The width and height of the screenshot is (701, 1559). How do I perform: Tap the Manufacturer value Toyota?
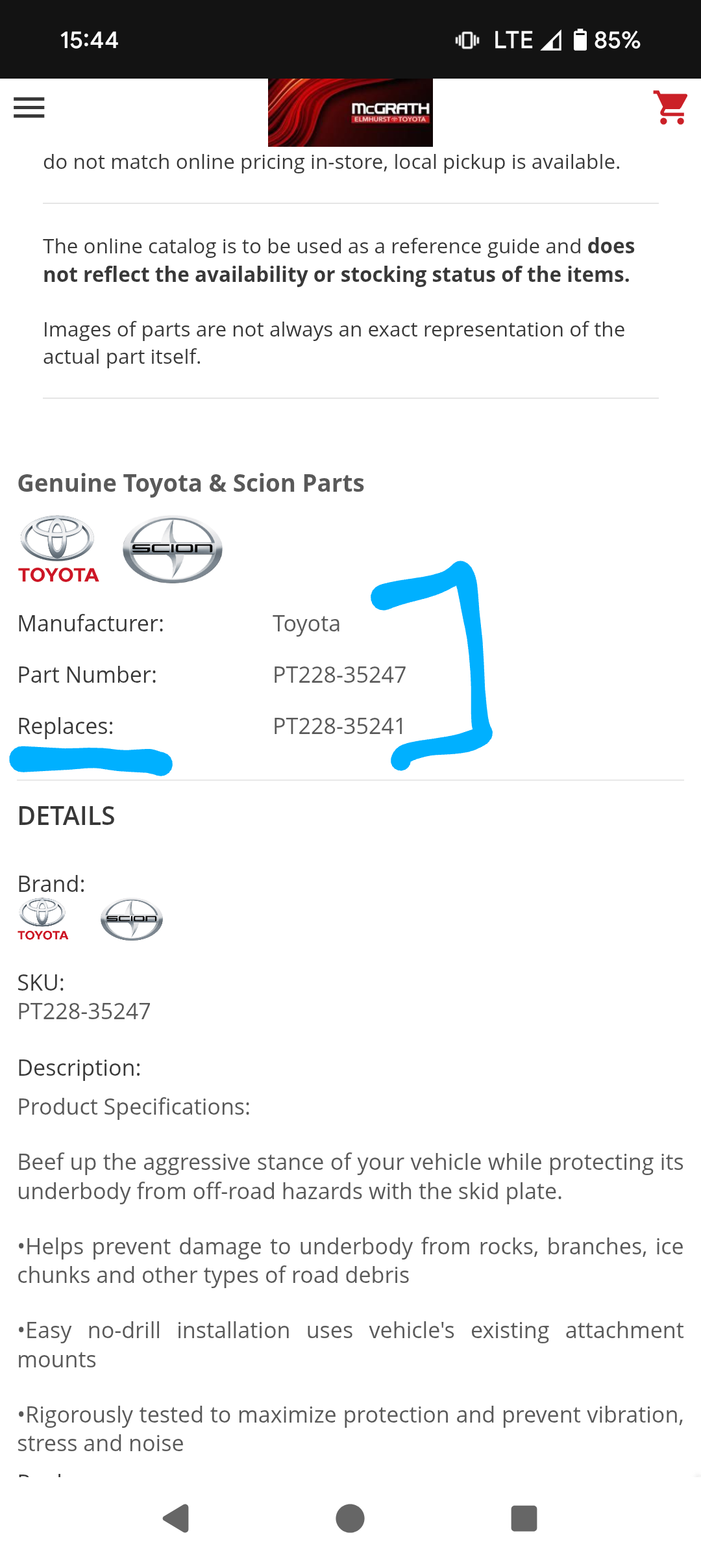pos(306,624)
